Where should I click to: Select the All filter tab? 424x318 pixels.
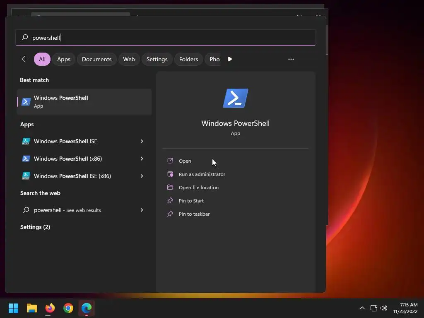[42, 59]
